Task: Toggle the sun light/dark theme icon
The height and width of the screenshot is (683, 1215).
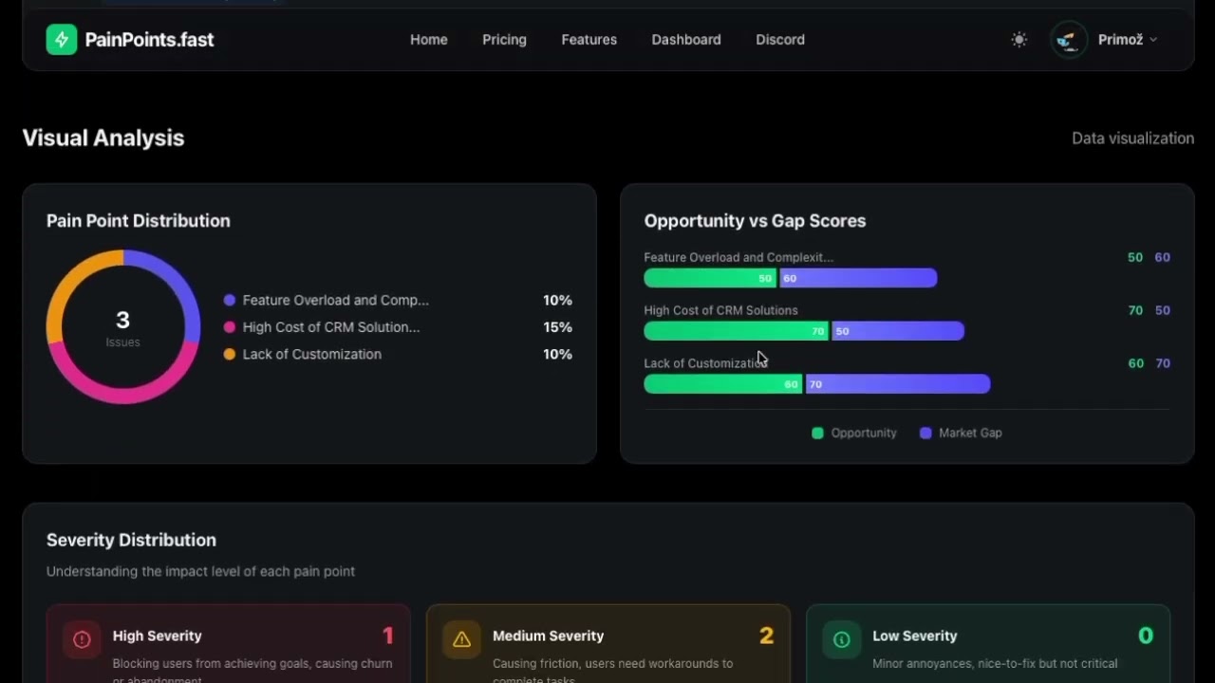Action: pos(1019,40)
